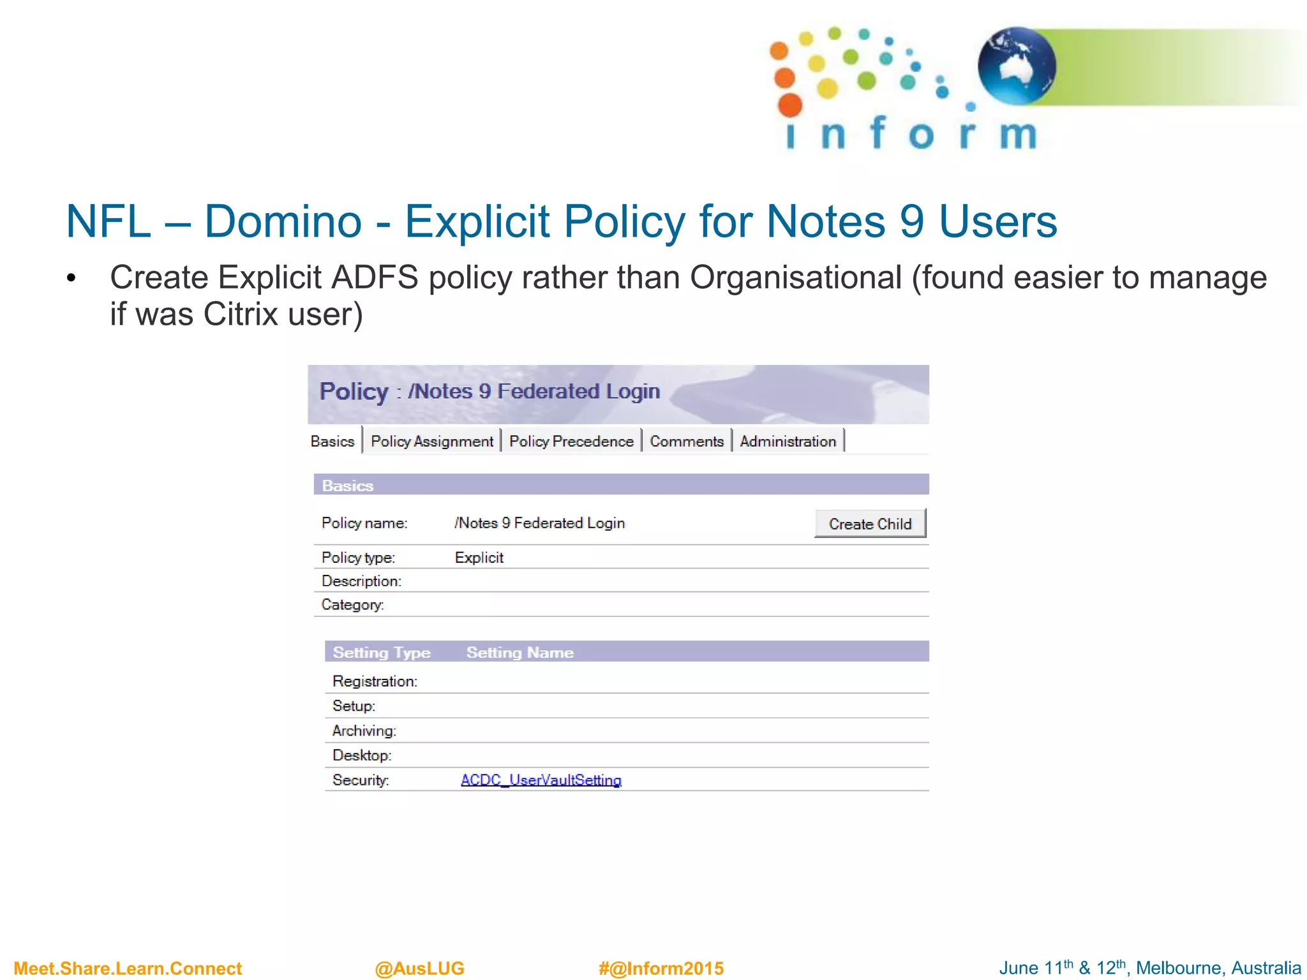Click the Meet.Share.Learn.Connect footer text
The width and height of the screenshot is (1307, 980).
(x=128, y=968)
